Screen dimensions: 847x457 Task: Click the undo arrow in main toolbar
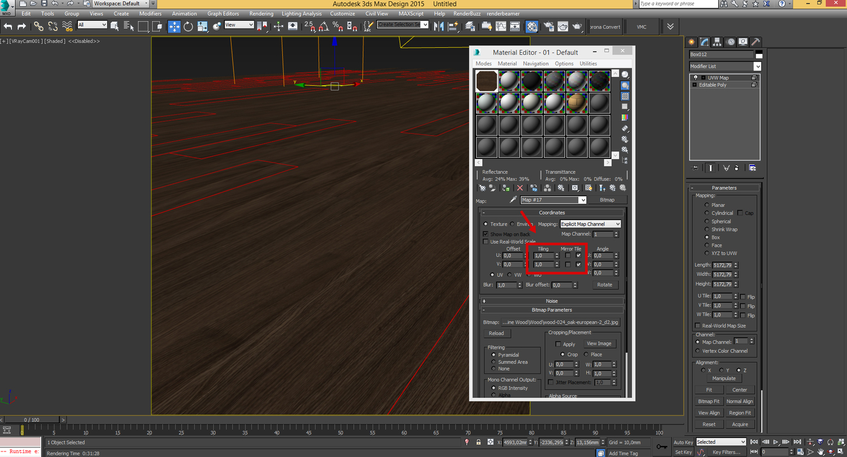pyautogui.click(x=8, y=26)
